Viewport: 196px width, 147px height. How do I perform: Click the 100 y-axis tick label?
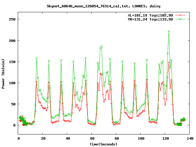point(12,83)
